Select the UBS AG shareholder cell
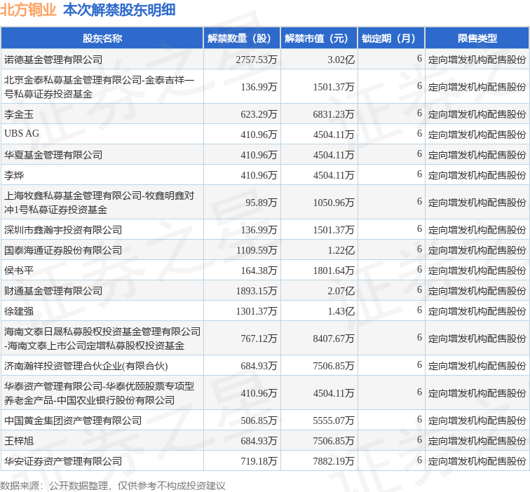The width and height of the screenshot is (530, 492). click(24, 134)
